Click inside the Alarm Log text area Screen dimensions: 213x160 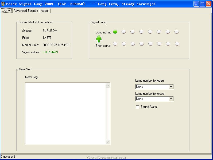pos(65,113)
